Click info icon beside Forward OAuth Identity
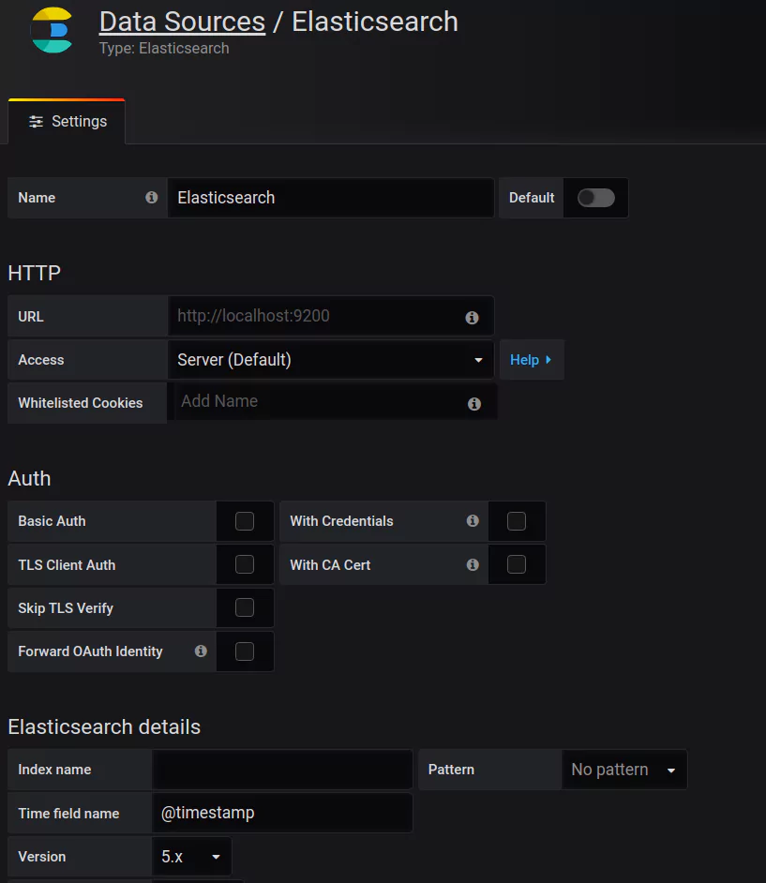 [x=201, y=651]
